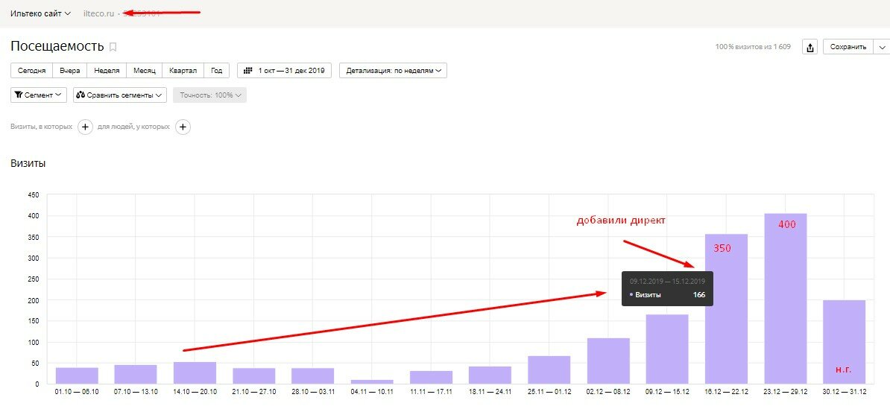Choose the Год period
The width and height of the screenshot is (890, 409).
(216, 71)
